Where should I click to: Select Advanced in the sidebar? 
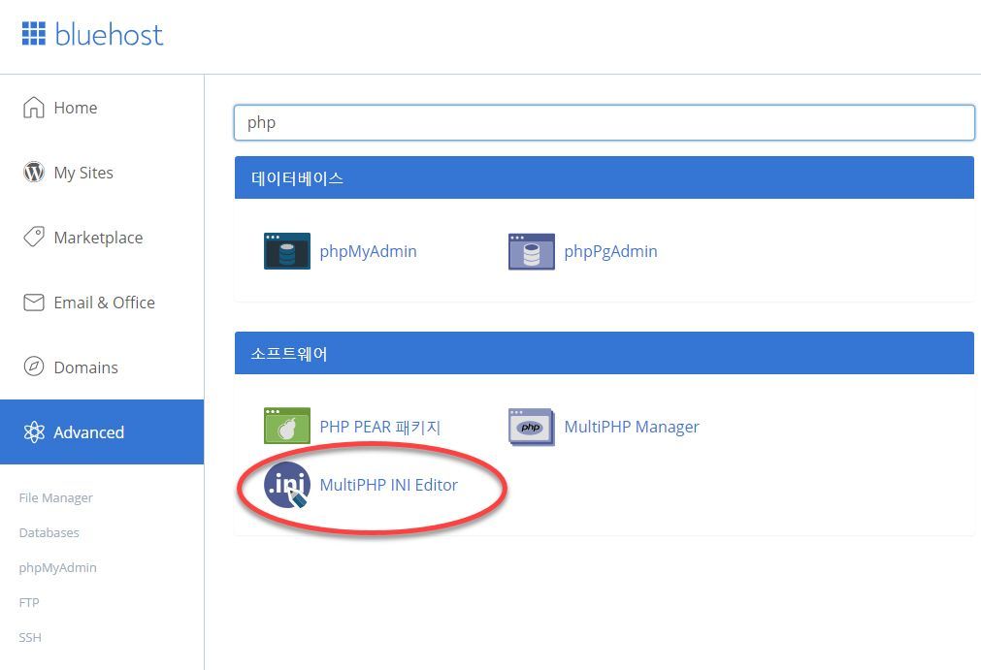[88, 431]
